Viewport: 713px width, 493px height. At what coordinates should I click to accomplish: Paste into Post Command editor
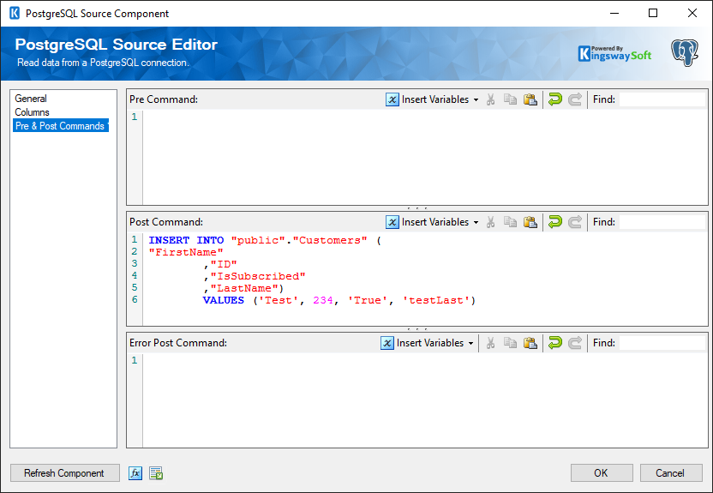530,222
